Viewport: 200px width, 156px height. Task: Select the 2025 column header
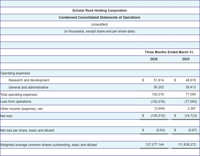tap(186, 59)
